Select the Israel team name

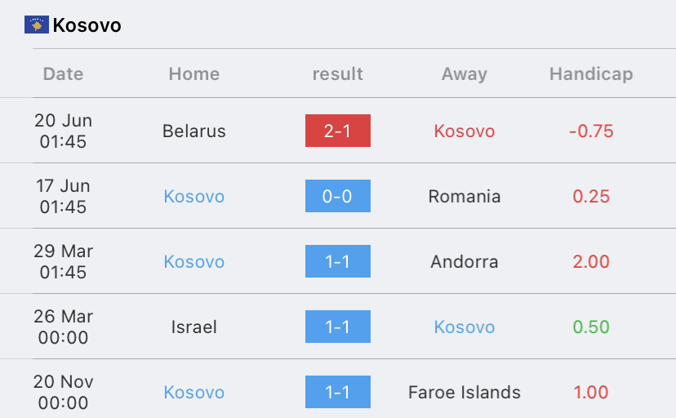click(194, 327)
